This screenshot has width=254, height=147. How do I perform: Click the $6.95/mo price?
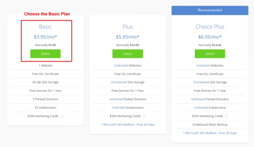coord(210,37)
